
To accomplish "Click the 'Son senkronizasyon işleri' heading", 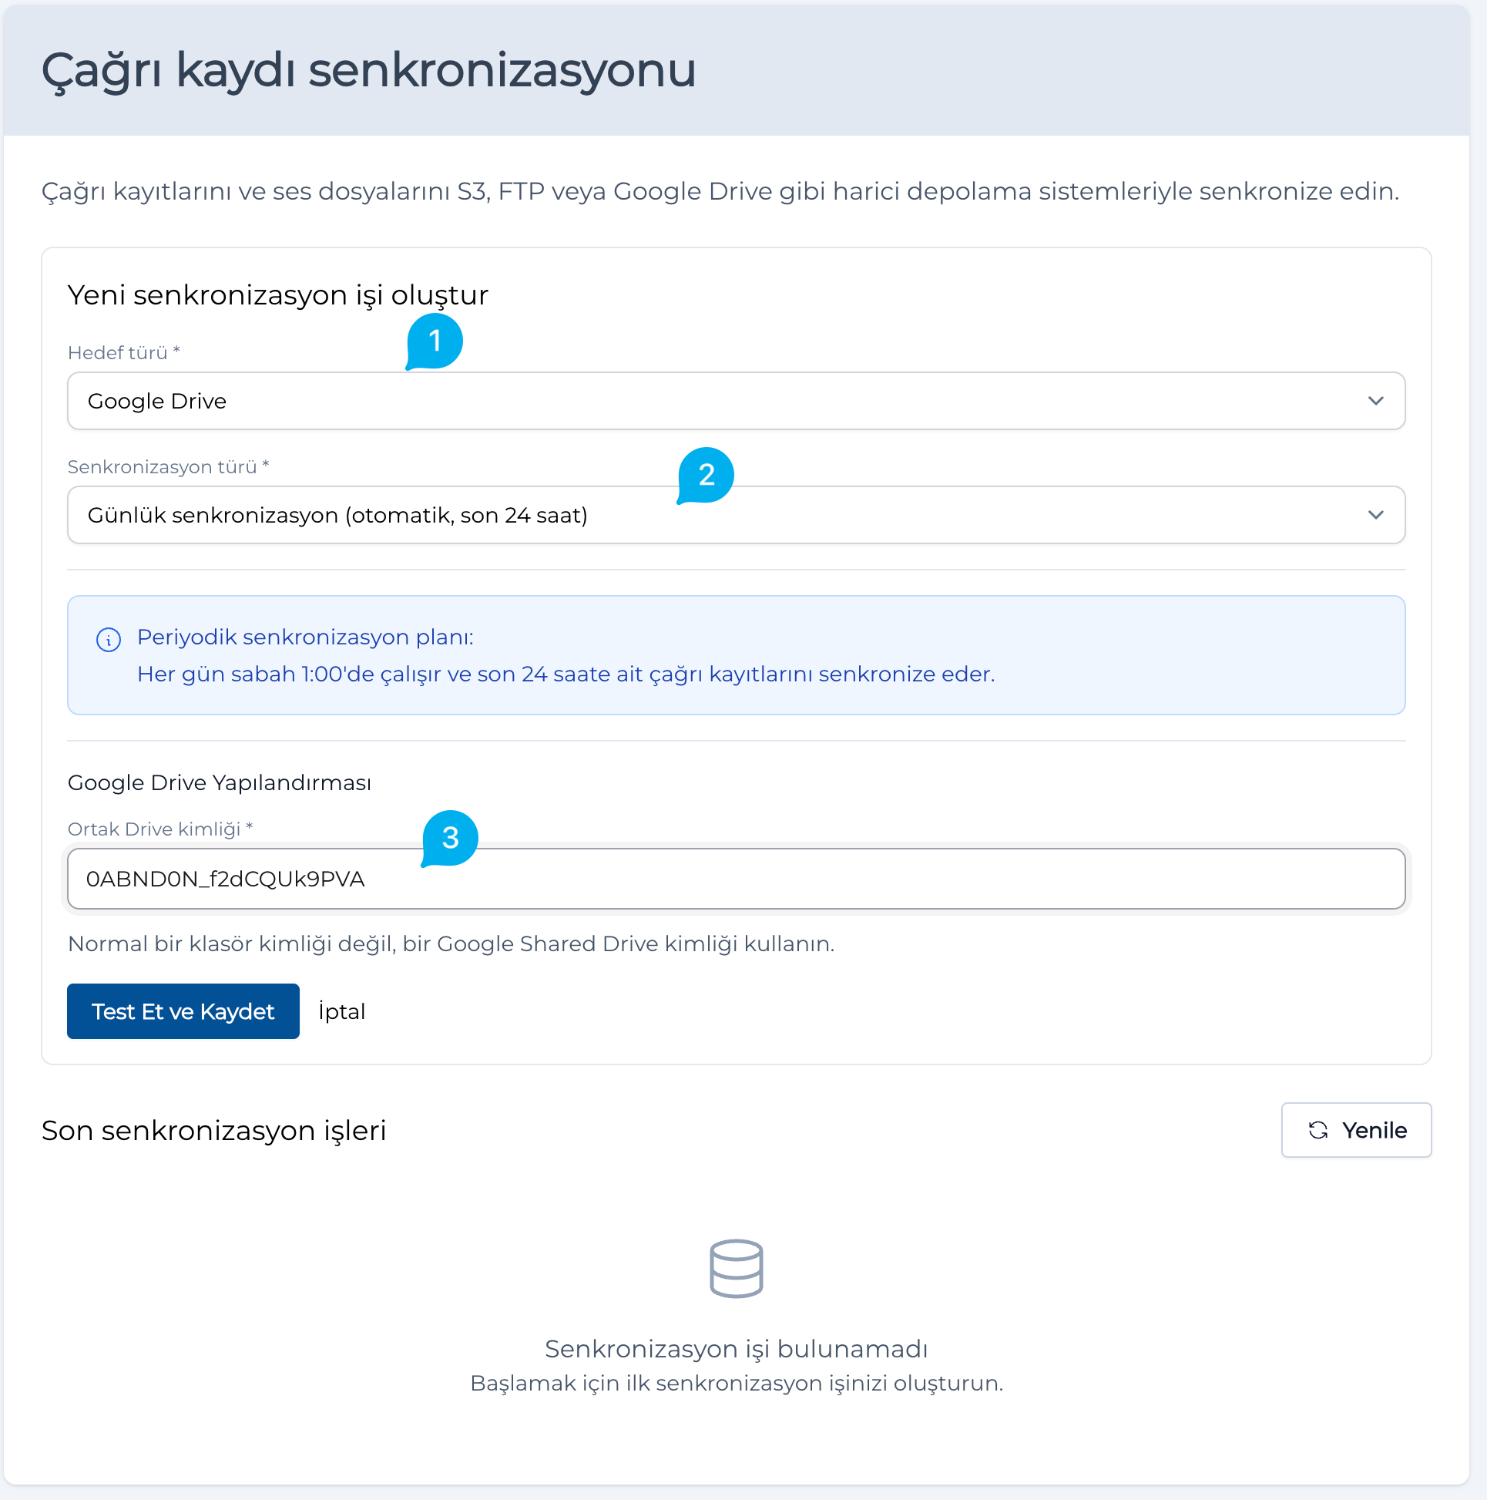I will (213, 1130).
